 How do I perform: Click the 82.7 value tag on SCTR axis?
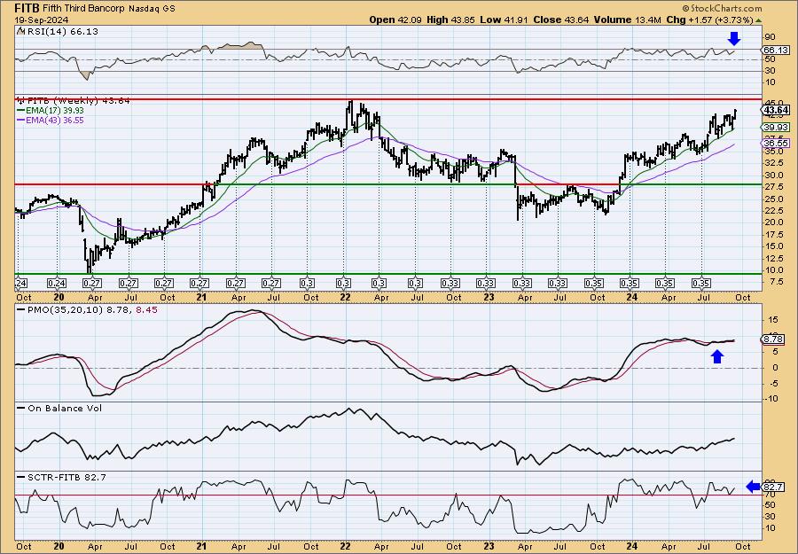774,487
